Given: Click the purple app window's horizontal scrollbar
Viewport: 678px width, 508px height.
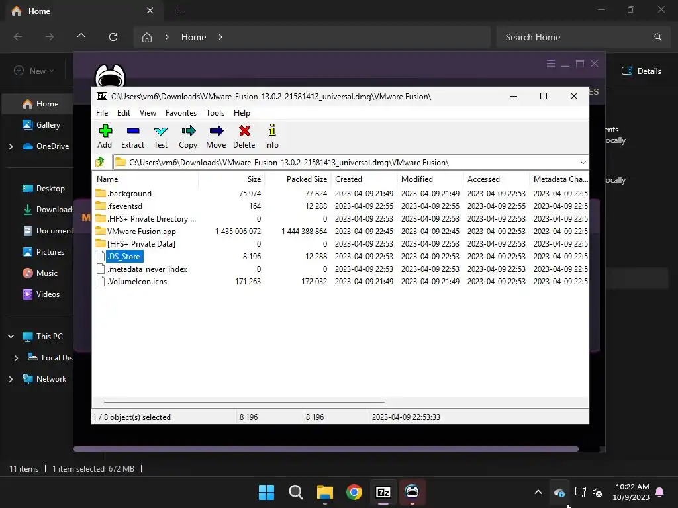Looking at the screenshot, I should tap(326, 449).
